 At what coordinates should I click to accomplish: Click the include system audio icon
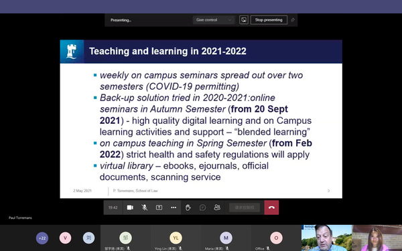point(244,20)
